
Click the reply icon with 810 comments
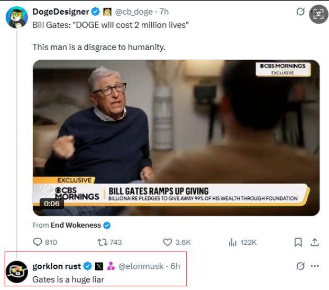(38, 242)
